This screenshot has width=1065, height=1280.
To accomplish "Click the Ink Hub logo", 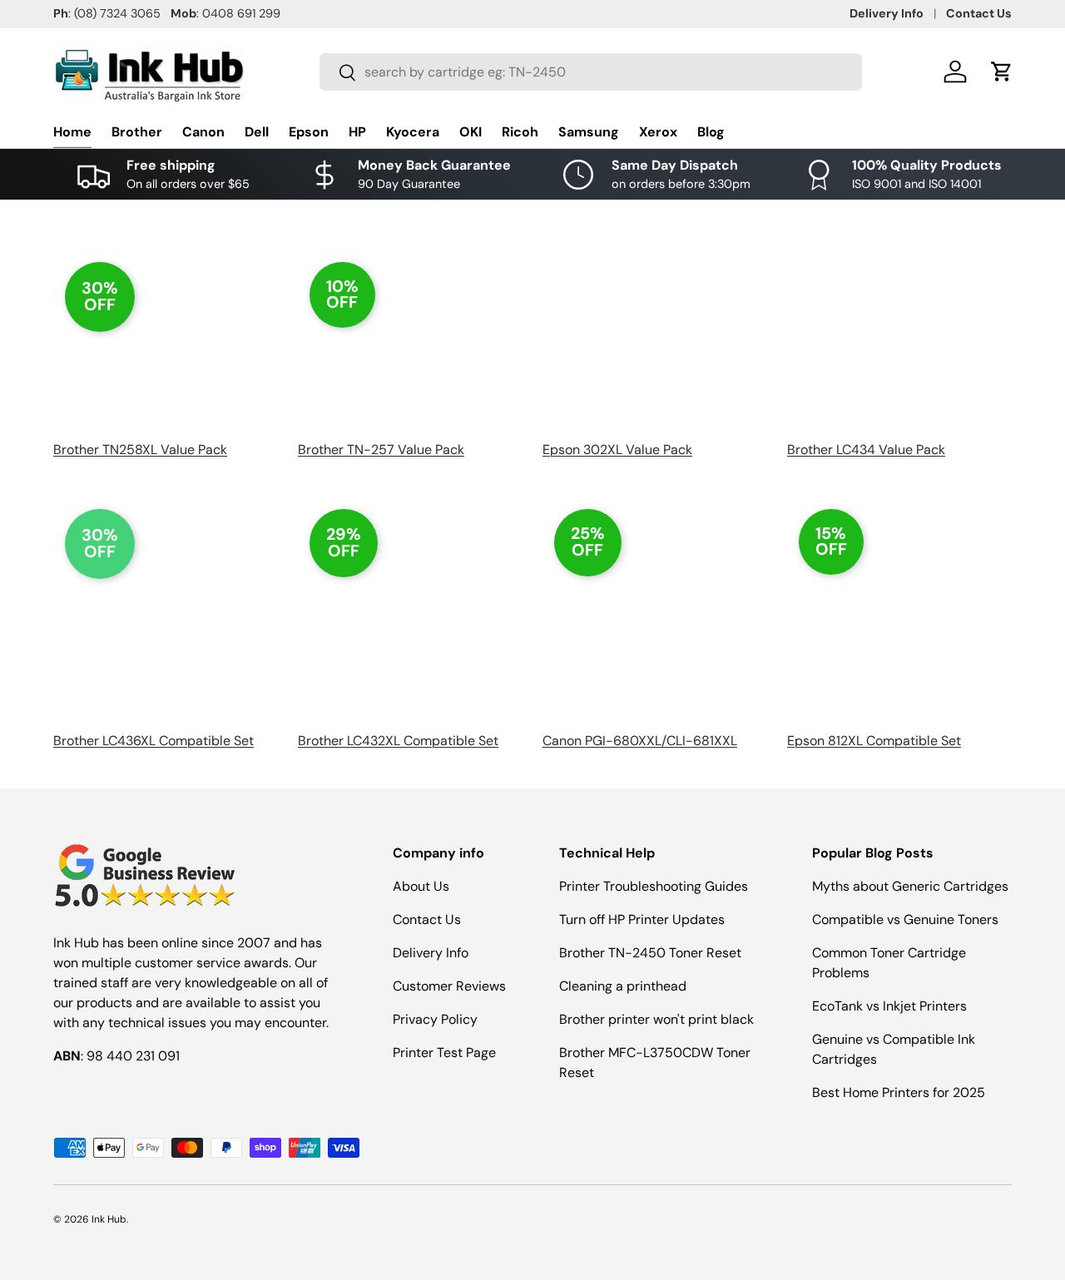I will pyautogui.click(x=149, y=75).
